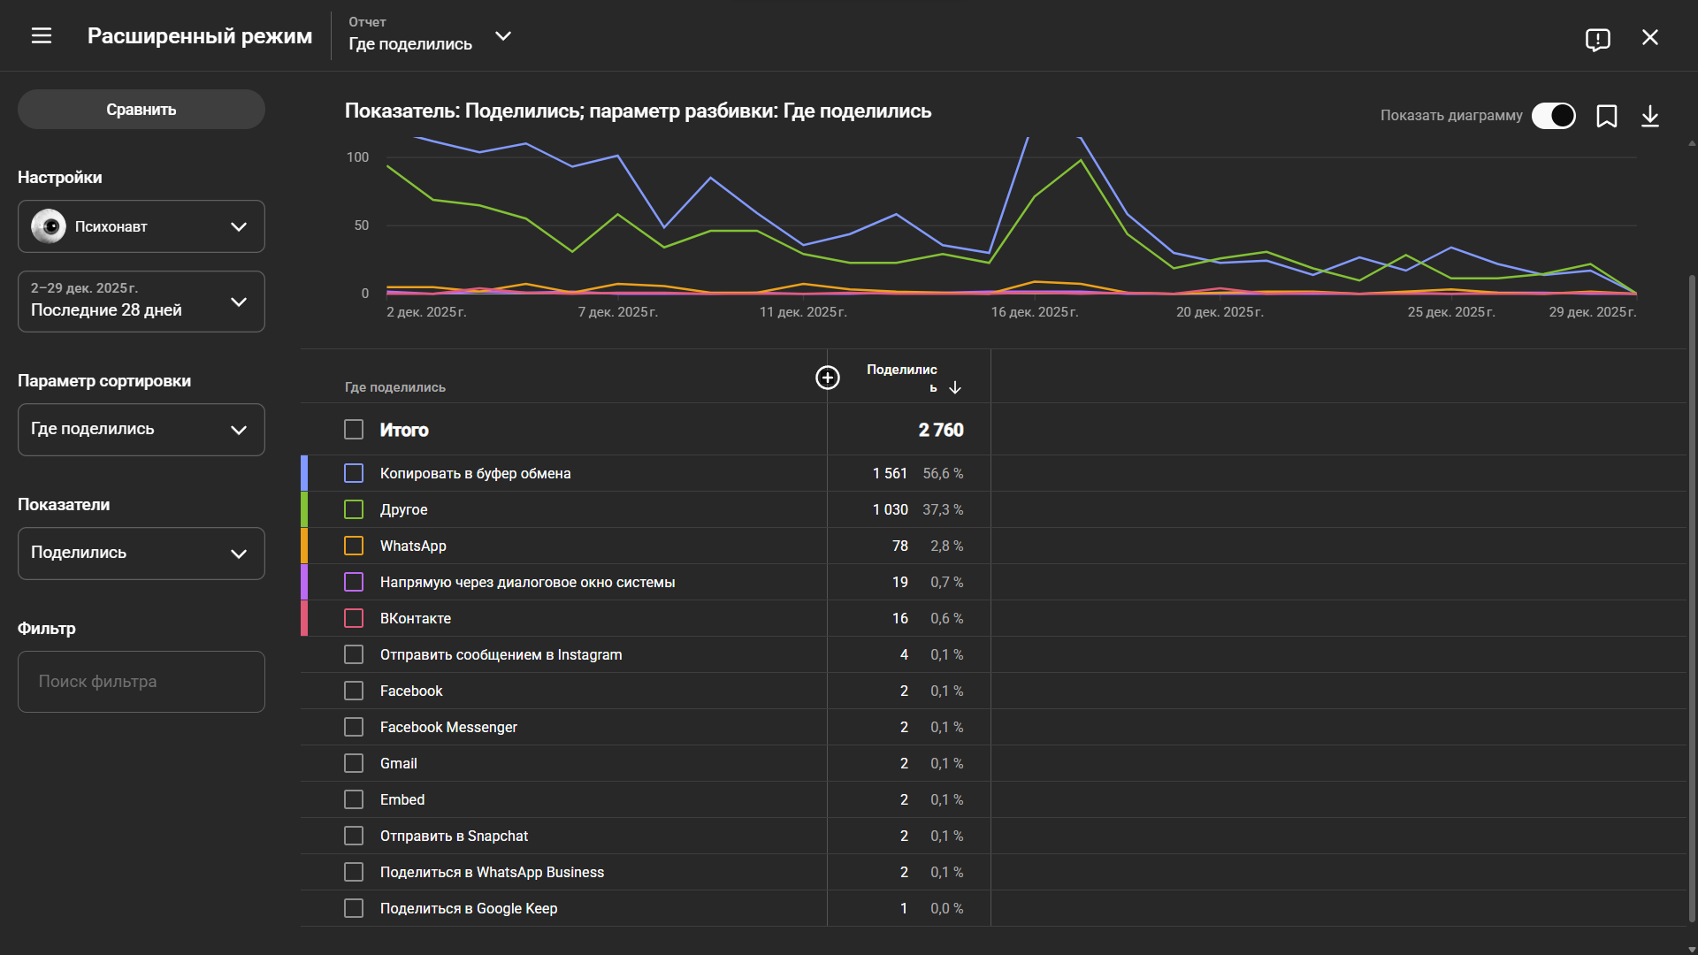Viewport: 1698px width, 955px height.
Task: Tick the Facebook Messenger checkbox
Action: click(x=354, y=727)
